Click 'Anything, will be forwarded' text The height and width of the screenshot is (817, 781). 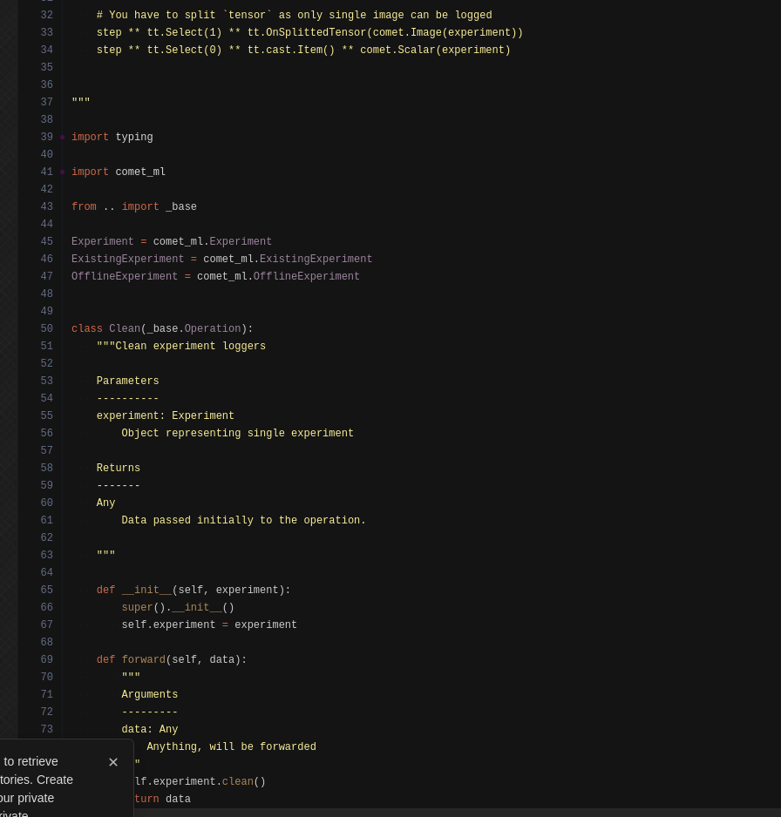[x=231, y=746]
